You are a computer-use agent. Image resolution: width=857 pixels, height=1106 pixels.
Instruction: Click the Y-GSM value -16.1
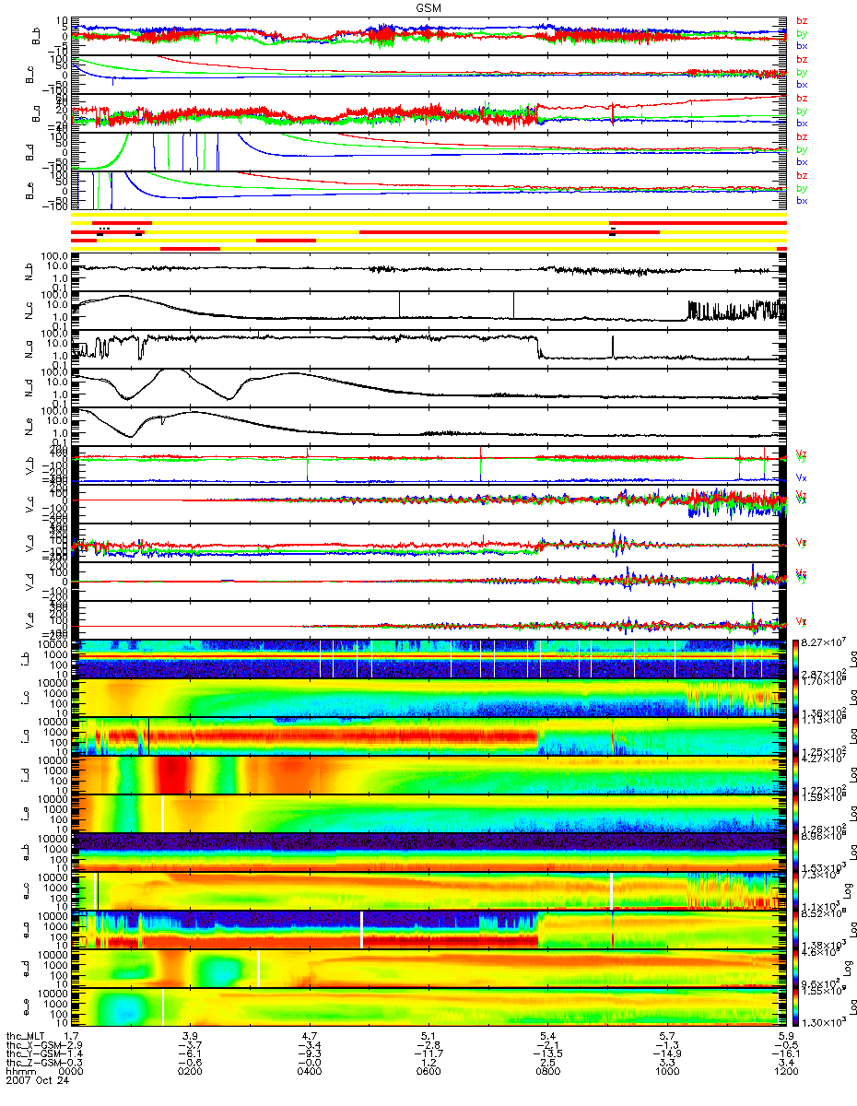[x=786, y=1053]
